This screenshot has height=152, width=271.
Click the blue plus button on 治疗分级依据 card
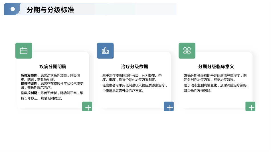pyautogui.click(x=169, y=106)
